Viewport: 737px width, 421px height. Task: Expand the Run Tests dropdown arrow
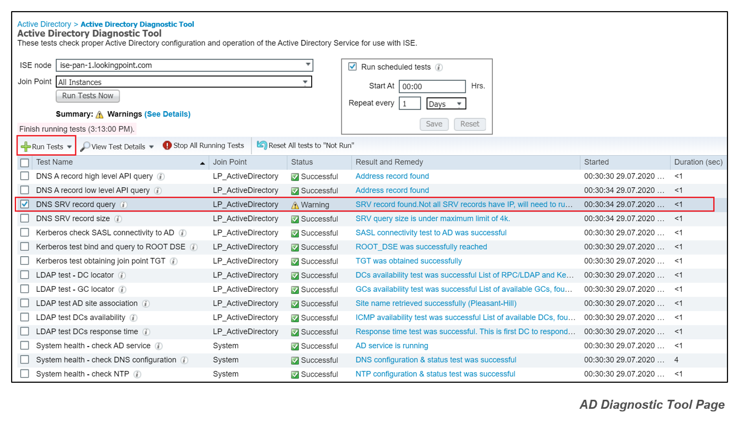pyautogui.click(x=69, y=147)
